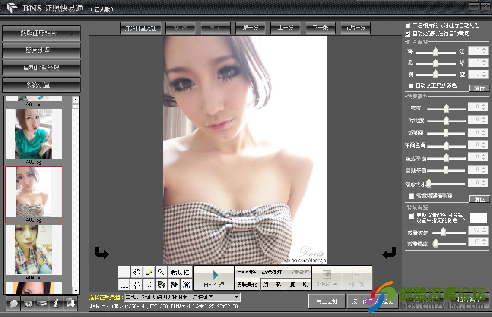Click the BNS application logo
This screenshot has width=492, height=317.
pos(12,7)
